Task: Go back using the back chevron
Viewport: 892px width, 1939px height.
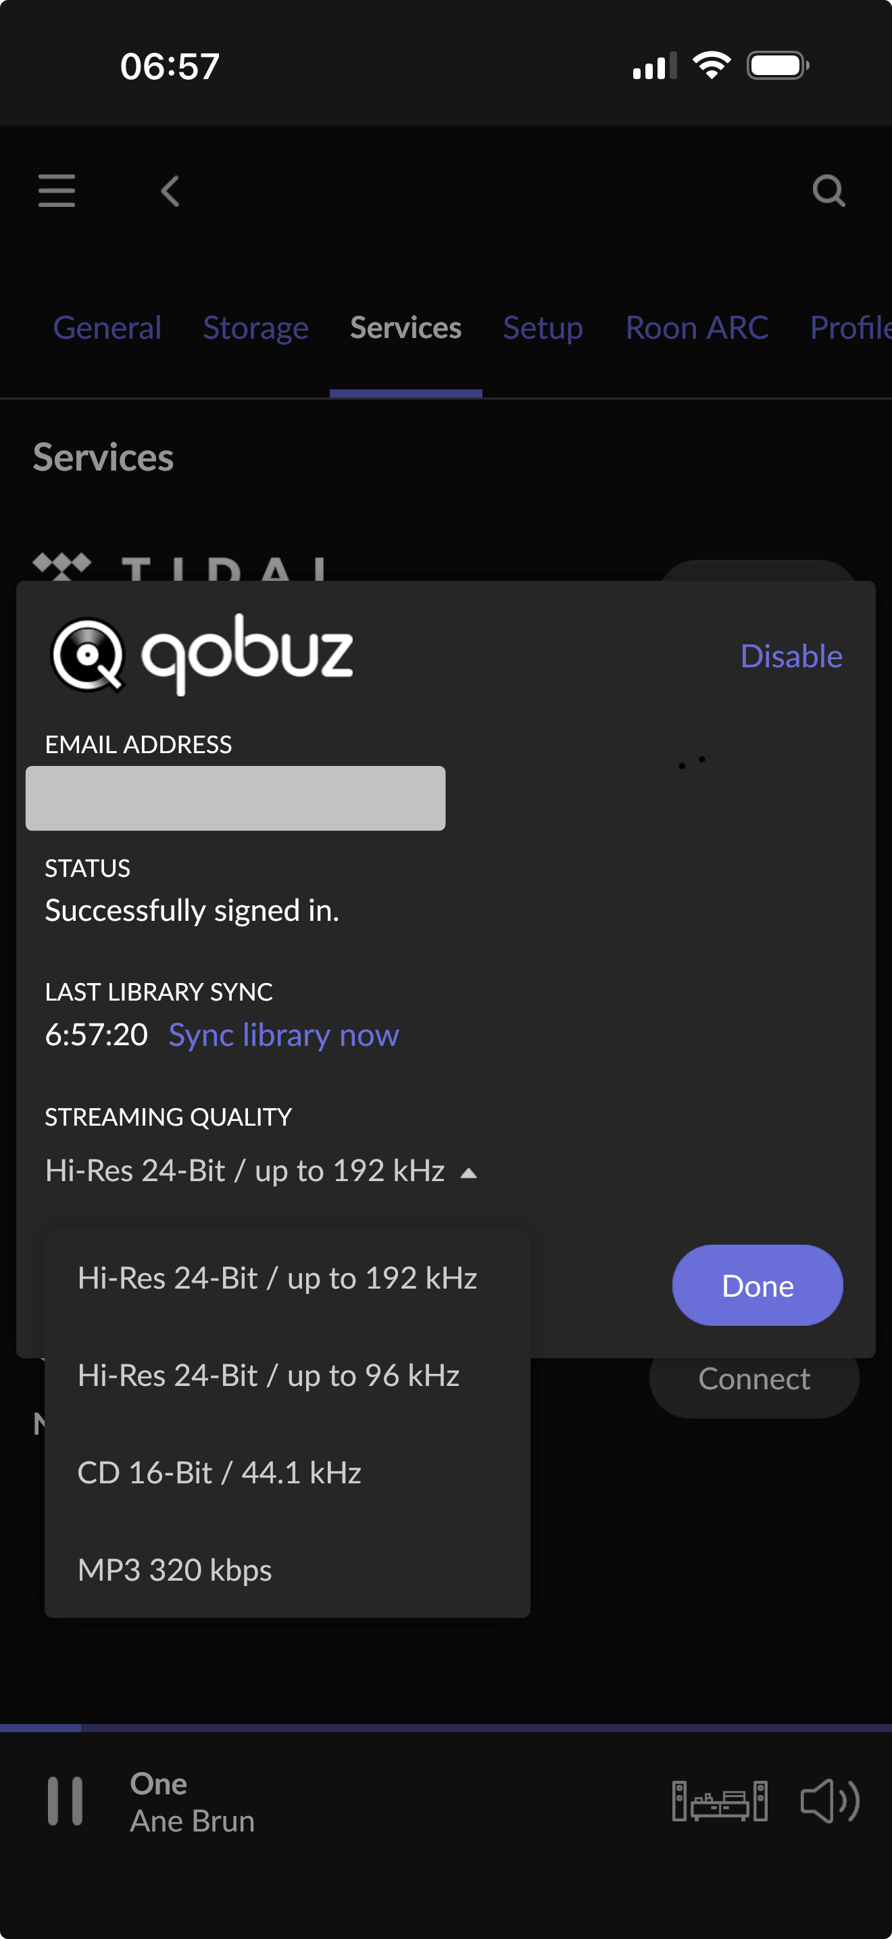Action: 170,191
